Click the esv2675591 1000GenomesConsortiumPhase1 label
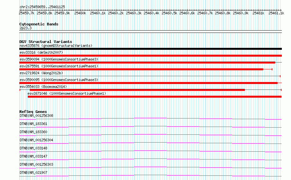The image size is (291, 180). 59,66
